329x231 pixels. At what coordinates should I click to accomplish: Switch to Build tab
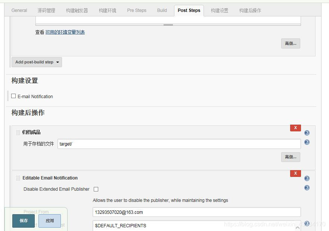pos(162,10)
